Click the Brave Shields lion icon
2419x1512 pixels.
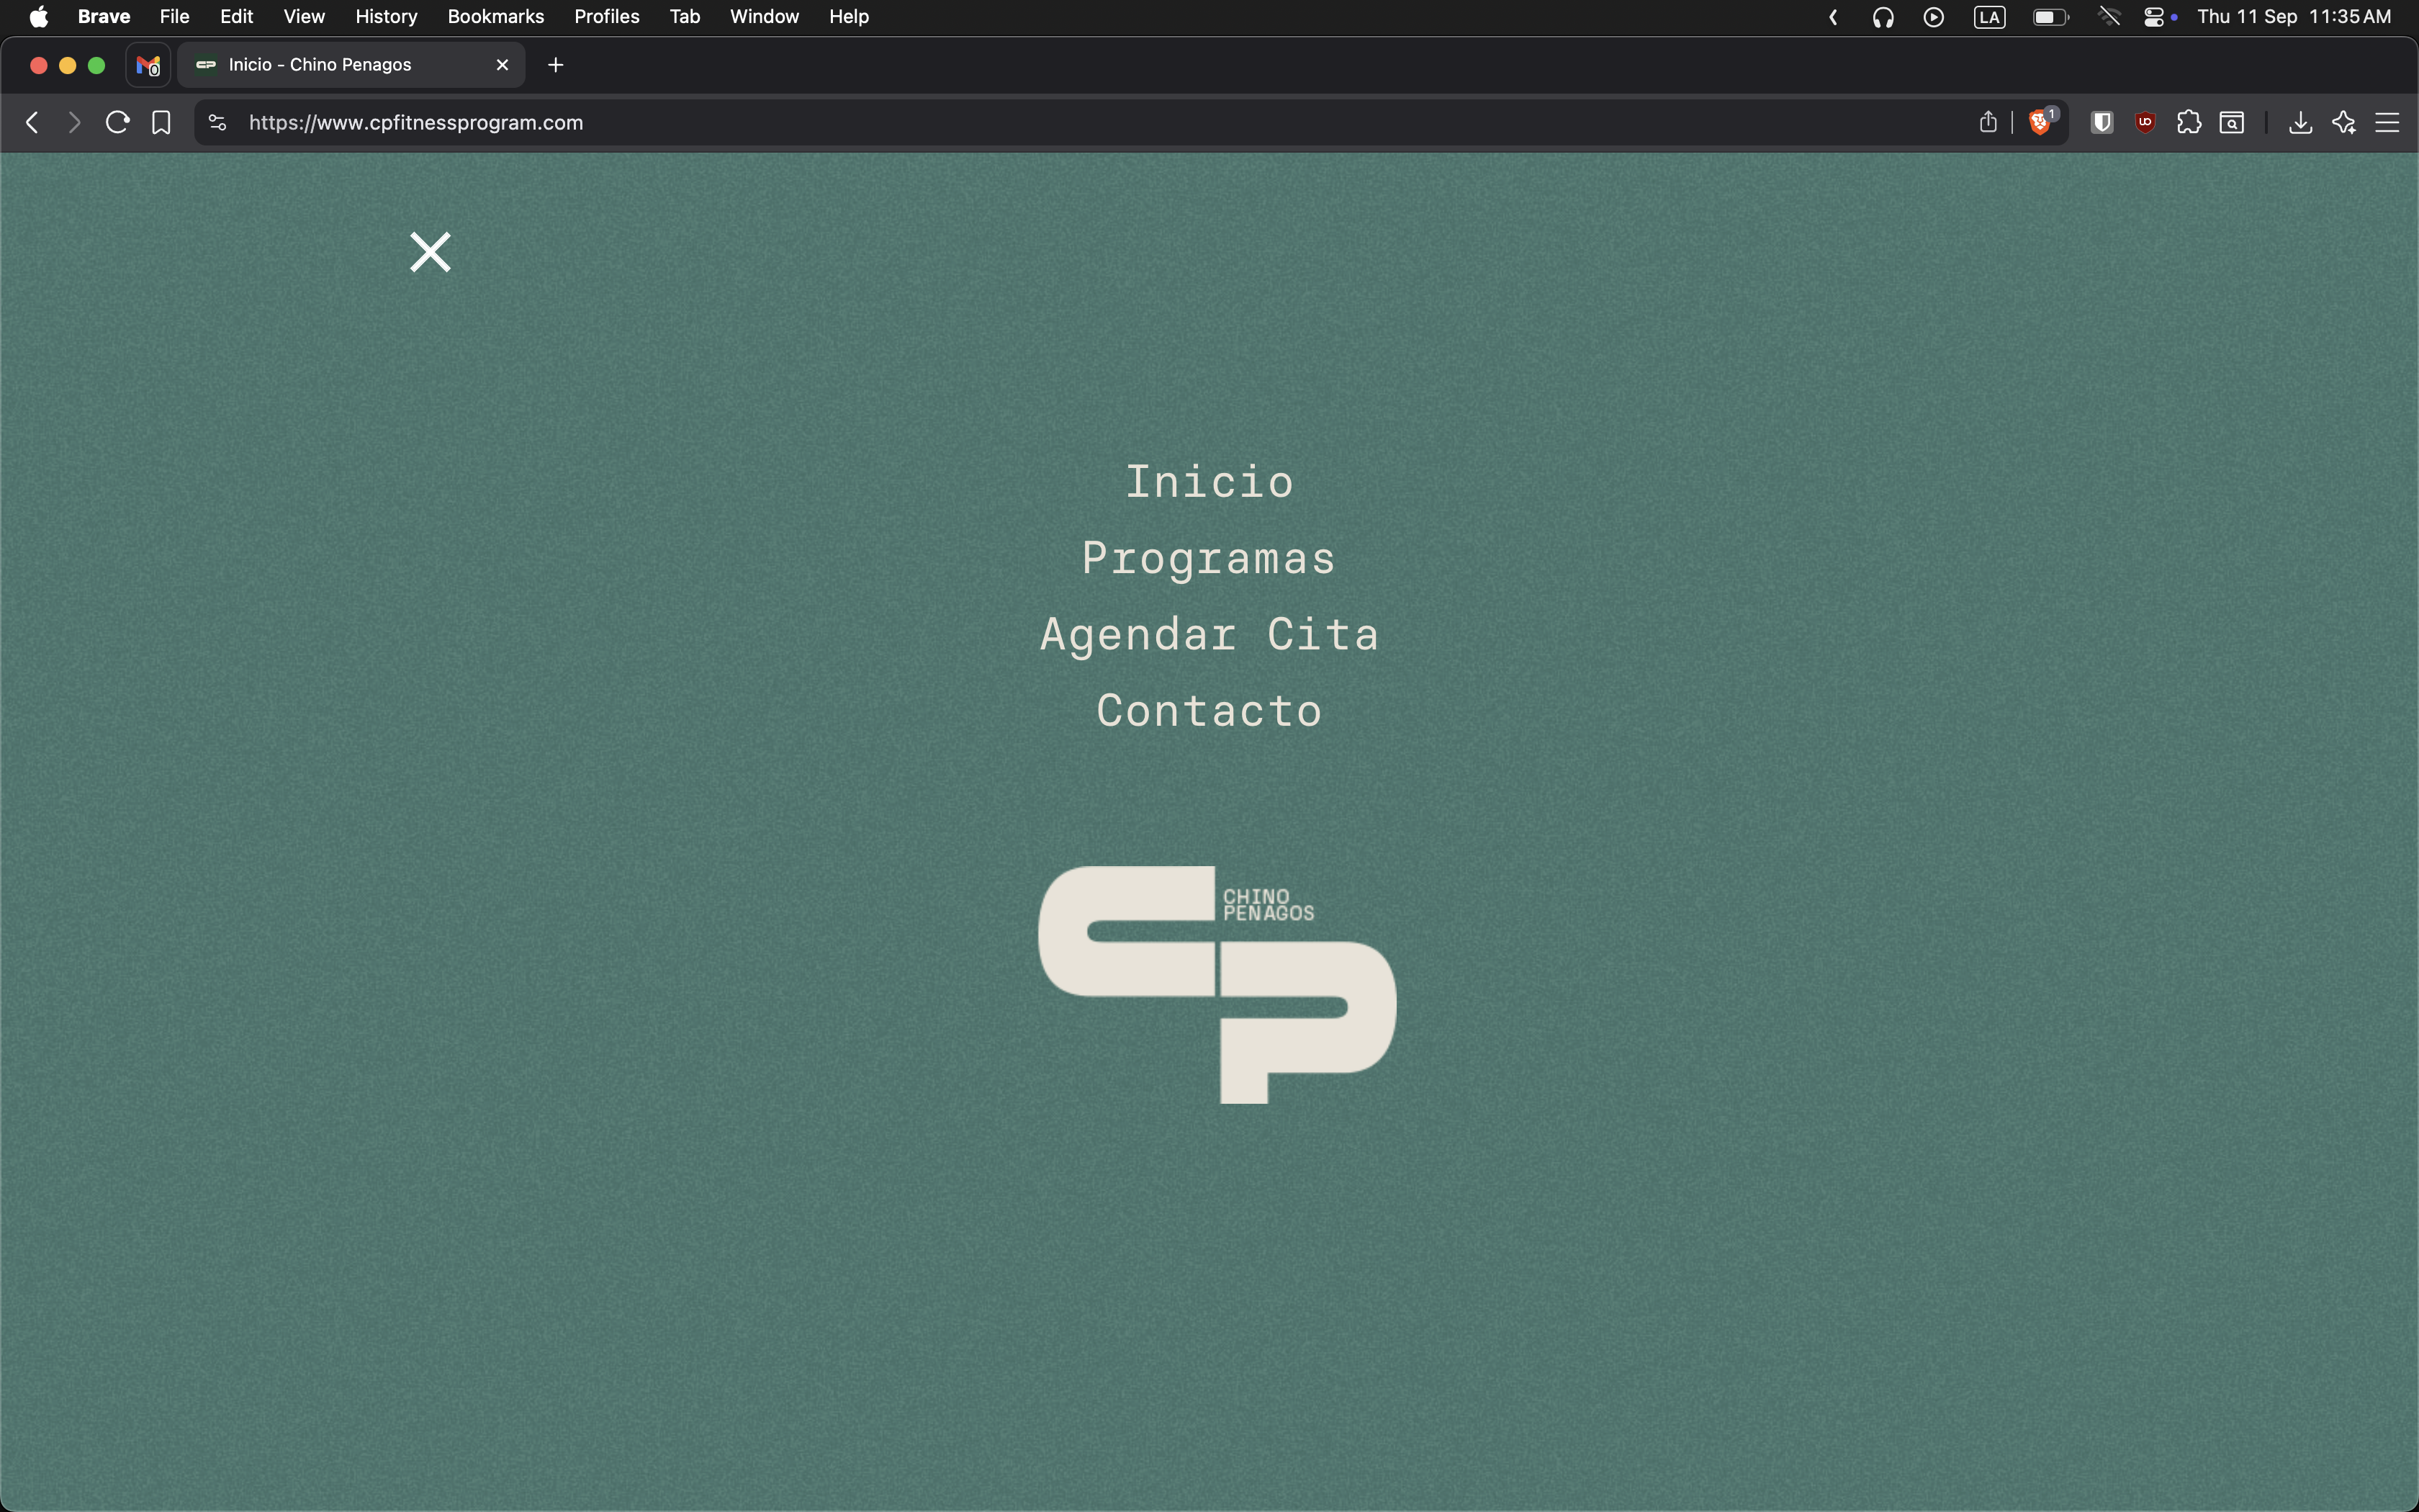pos(2040,122)
